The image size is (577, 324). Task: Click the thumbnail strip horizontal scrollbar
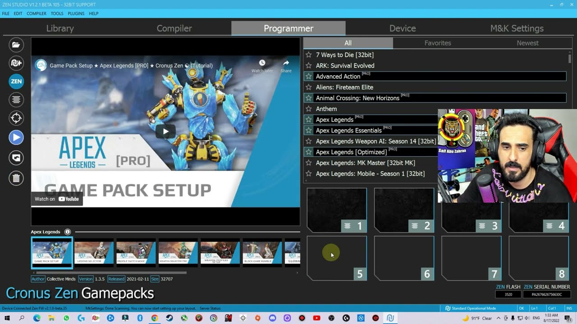(111, 273)
